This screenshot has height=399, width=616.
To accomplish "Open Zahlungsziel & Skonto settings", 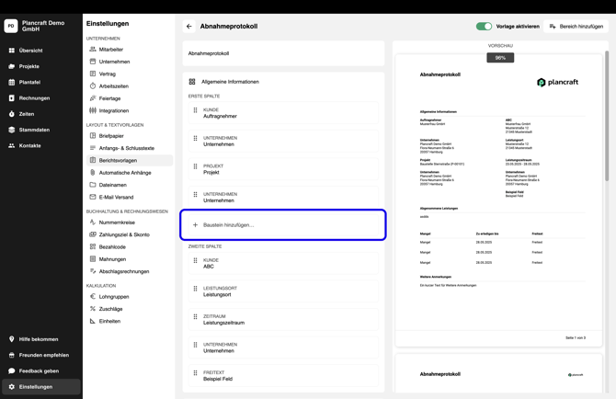I will point(130,234).
